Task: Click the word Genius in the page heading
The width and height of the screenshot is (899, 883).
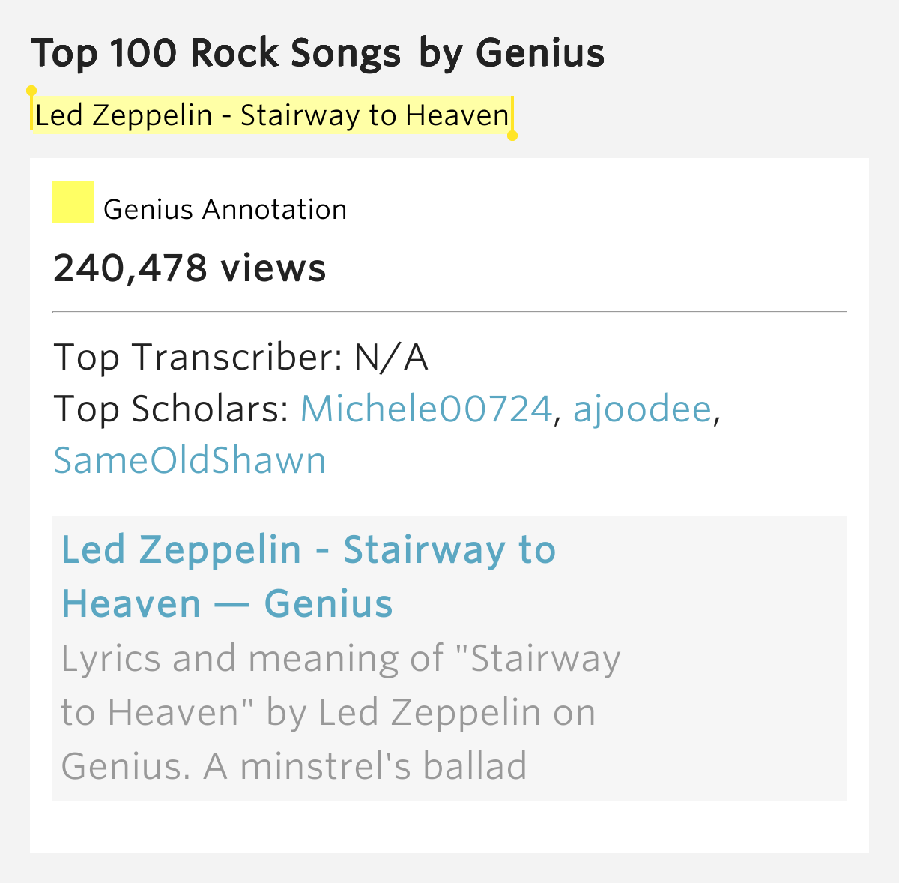Action: 539,53
